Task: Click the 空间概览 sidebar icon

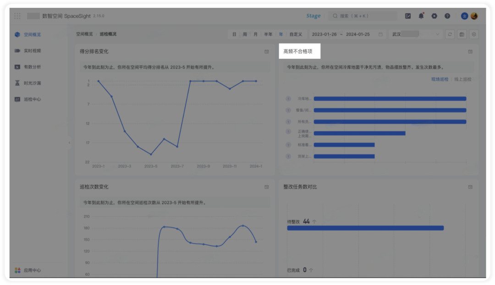Action: point(17,34)
